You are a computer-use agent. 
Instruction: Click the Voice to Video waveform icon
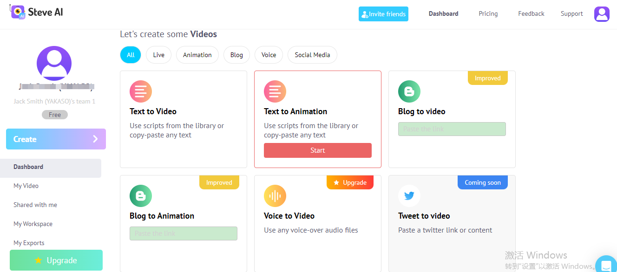(275, 196)
